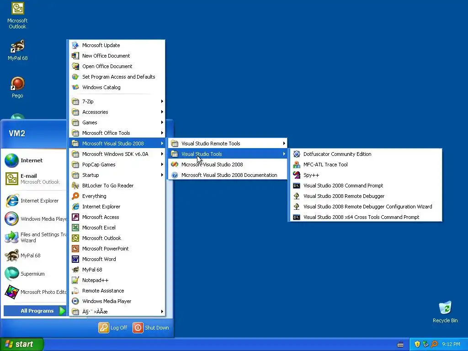Launch Microsoft Access

point(117,217)
